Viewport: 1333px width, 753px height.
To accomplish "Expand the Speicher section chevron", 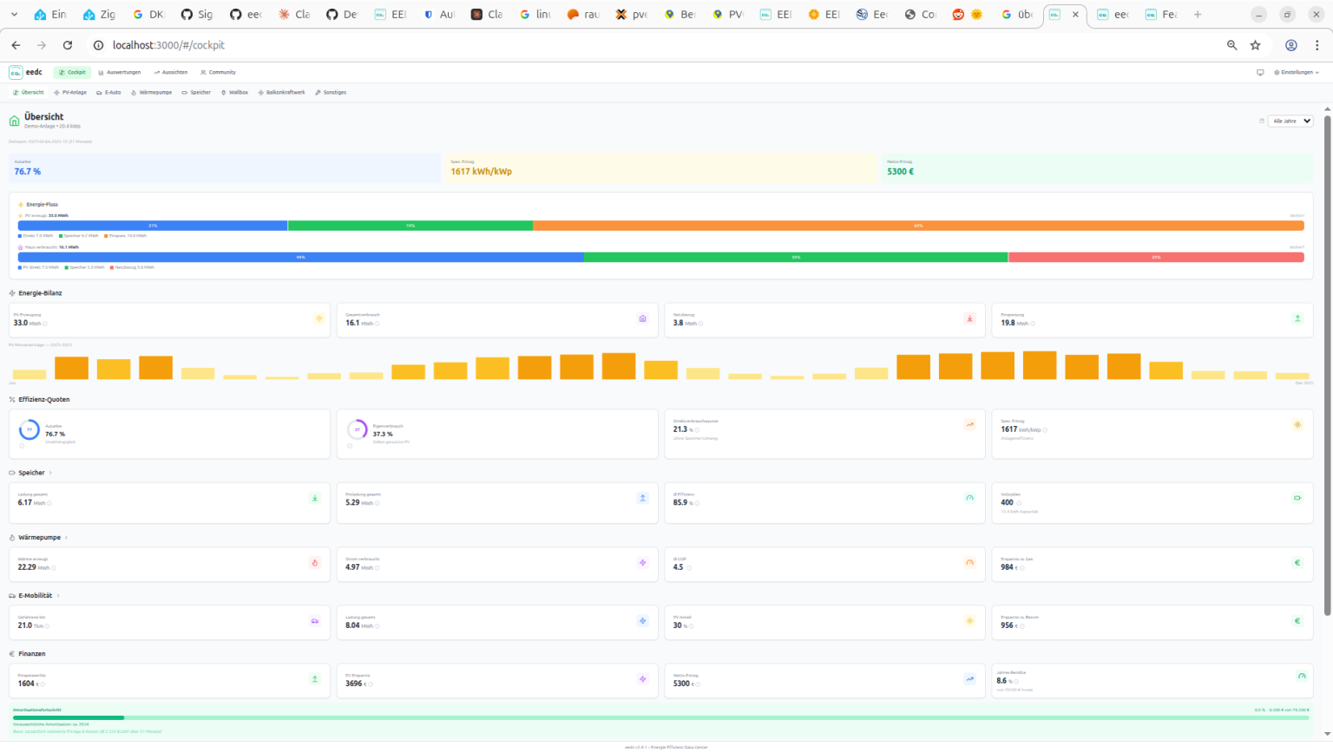I will pyautogui.click(x=50, y=473).
